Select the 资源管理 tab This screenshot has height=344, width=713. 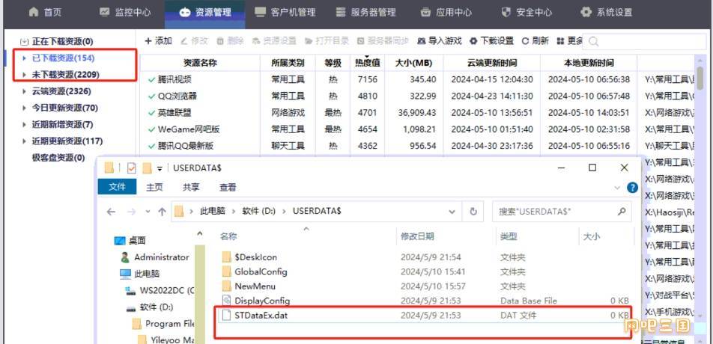click(205, 12)
